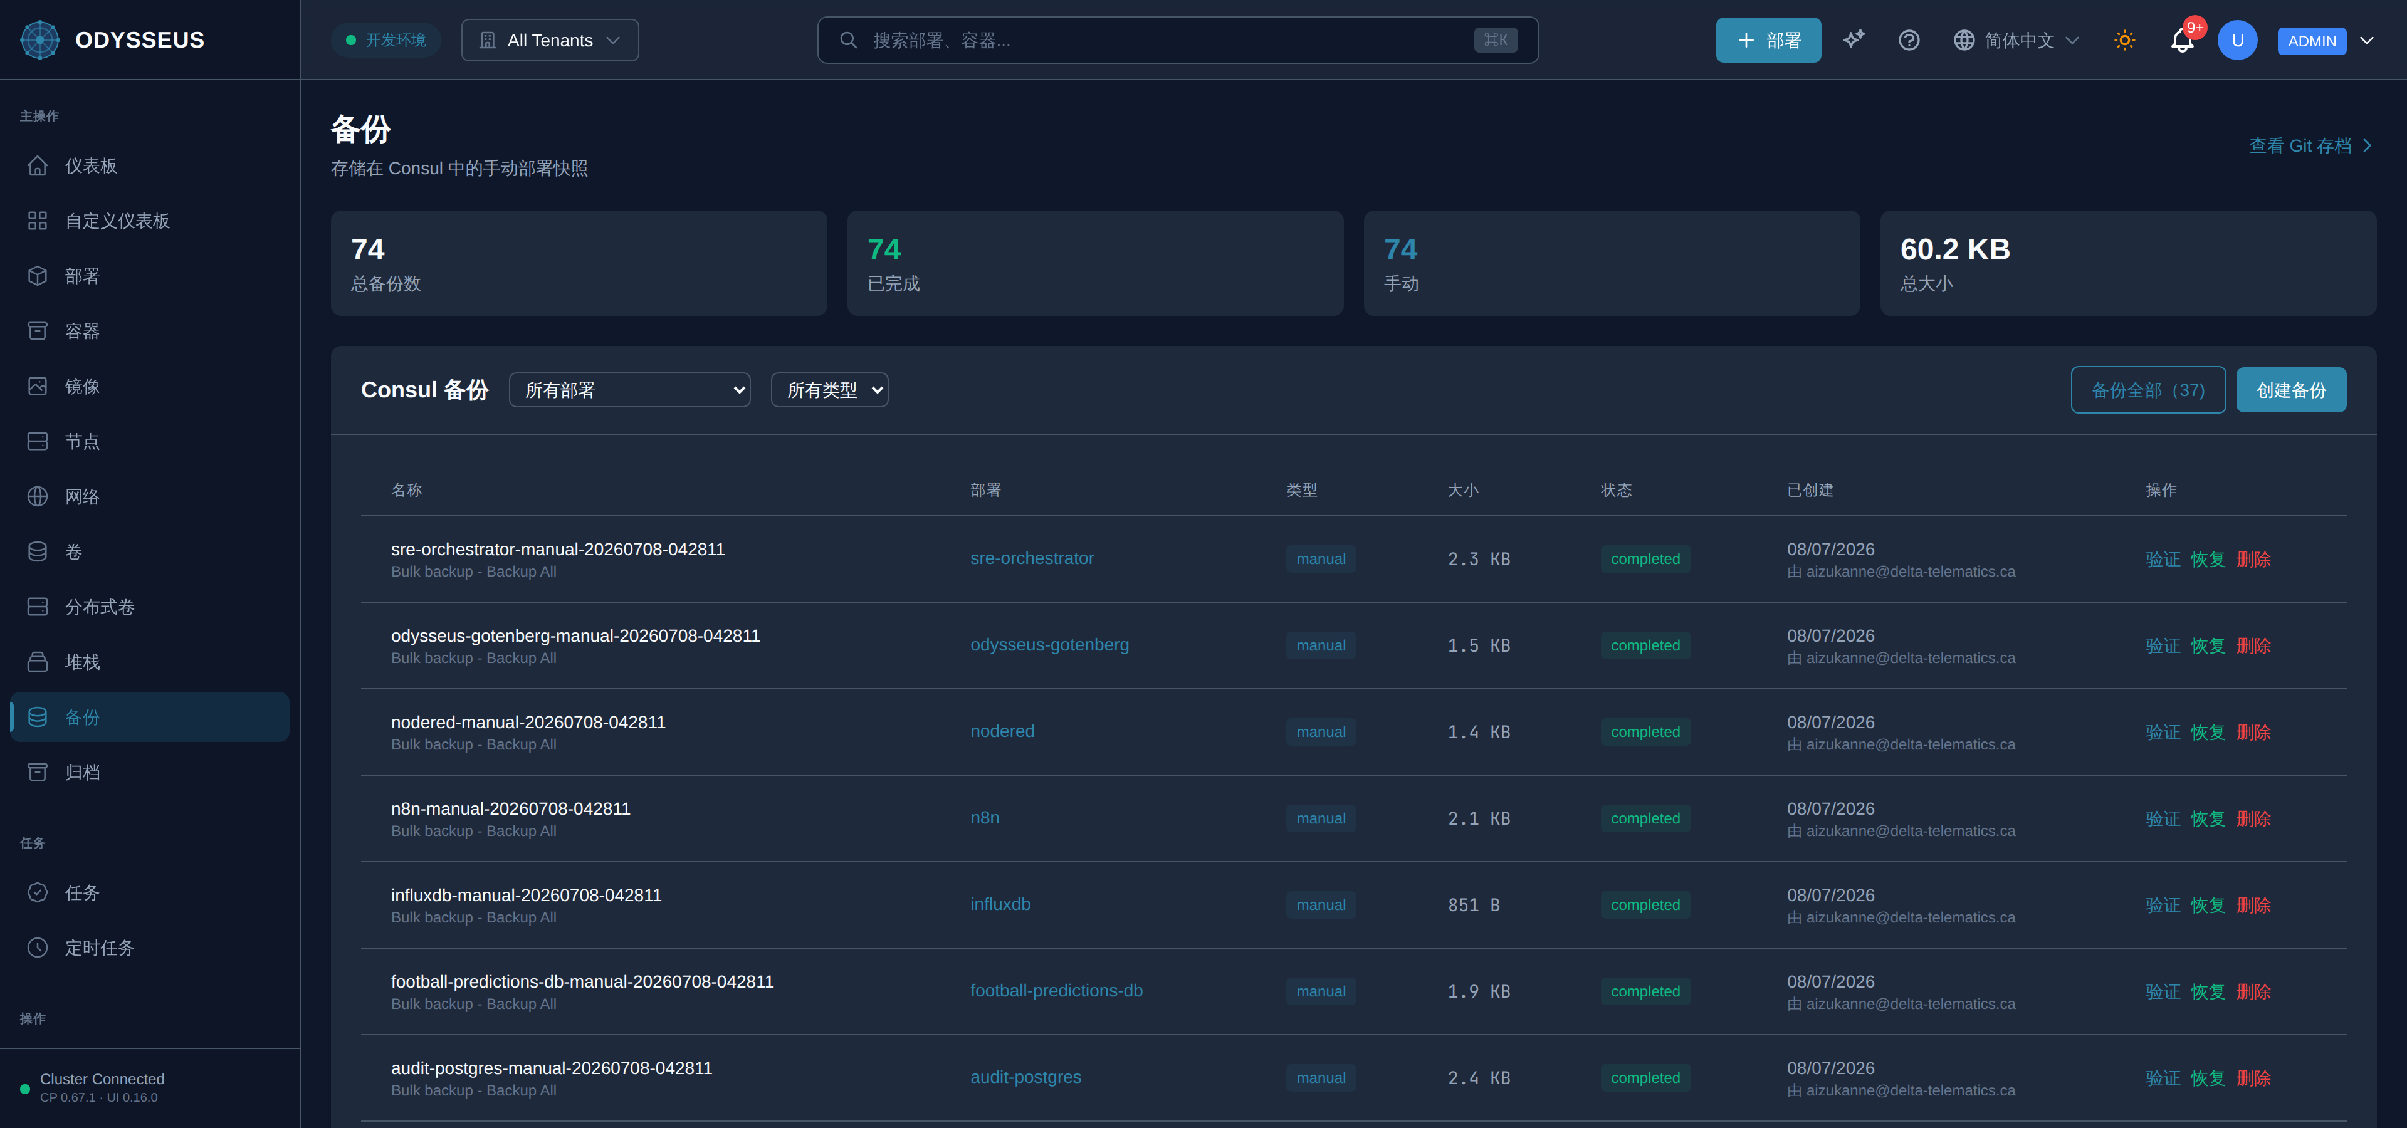Viewport: 2407px width, 1128px height.
Task: Click the 备份全部 (37) button
Action: click(2147, 390)
